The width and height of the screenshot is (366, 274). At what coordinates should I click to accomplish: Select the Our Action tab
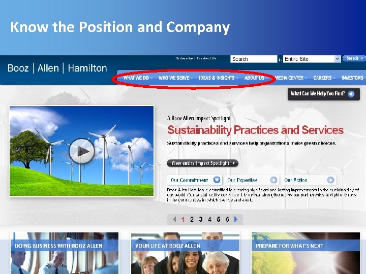tap(309, 180)
